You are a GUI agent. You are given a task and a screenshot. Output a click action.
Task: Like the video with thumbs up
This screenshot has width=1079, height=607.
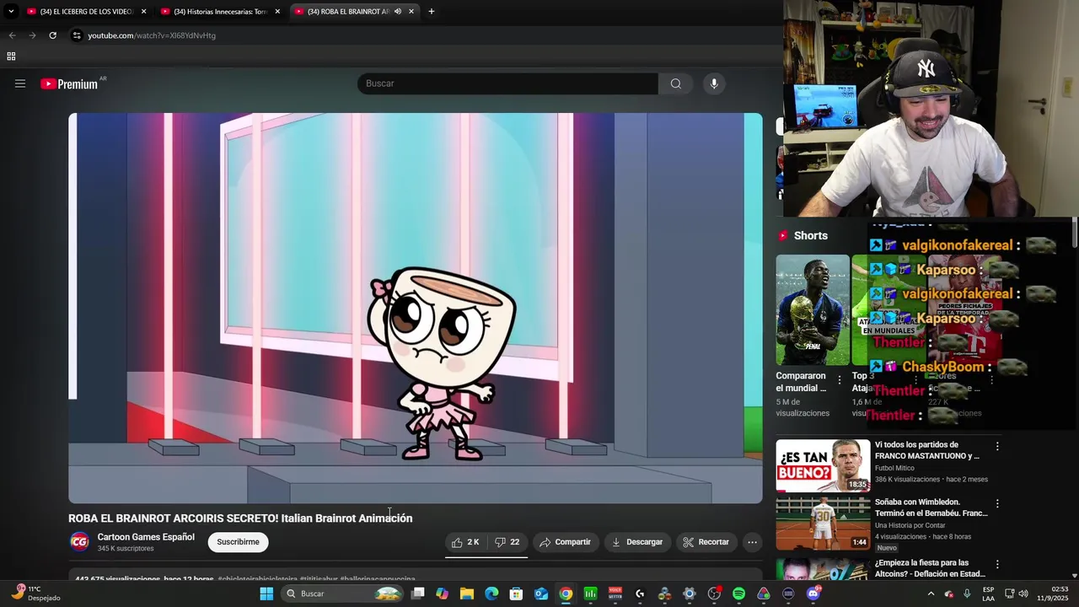point(465,542)
